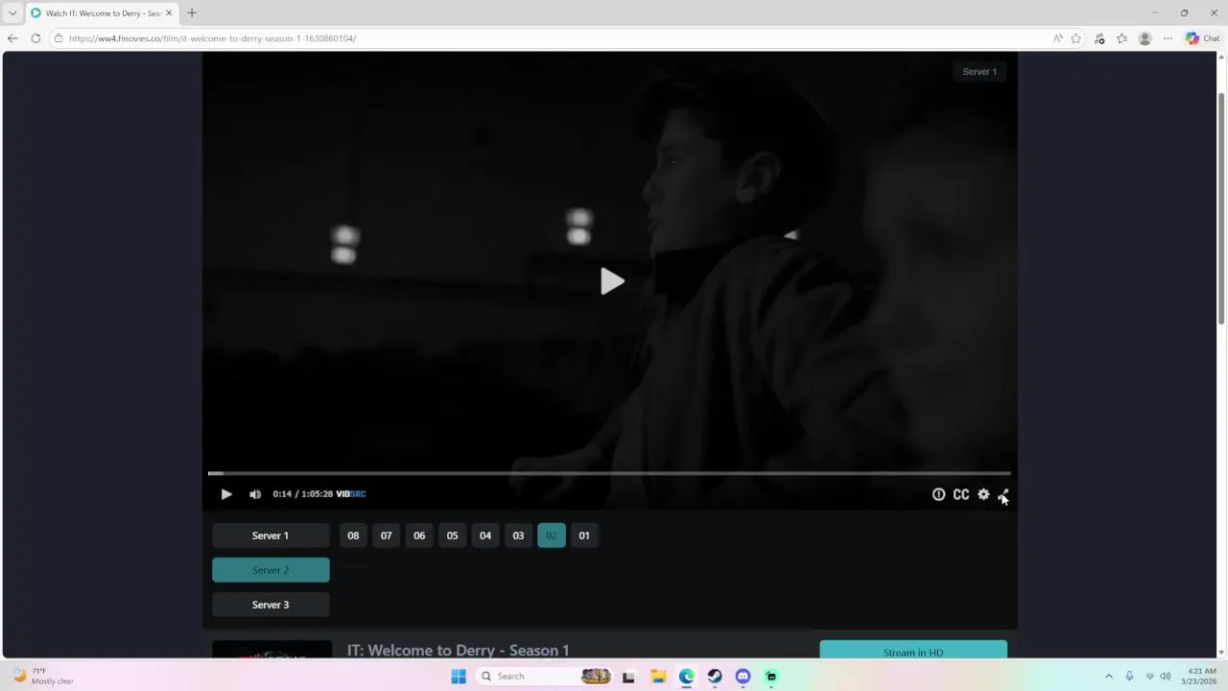Image resolution: width=1228 pixels, height=691 pixels.
Task: Open episode 08
Action: 353,536
